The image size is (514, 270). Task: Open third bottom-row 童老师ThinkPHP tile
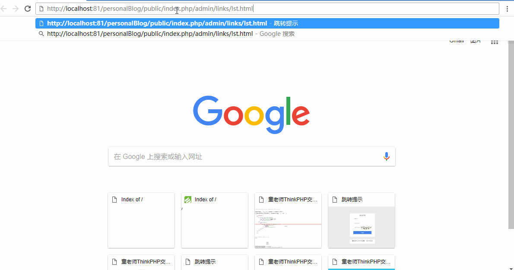tap(288, 263)
